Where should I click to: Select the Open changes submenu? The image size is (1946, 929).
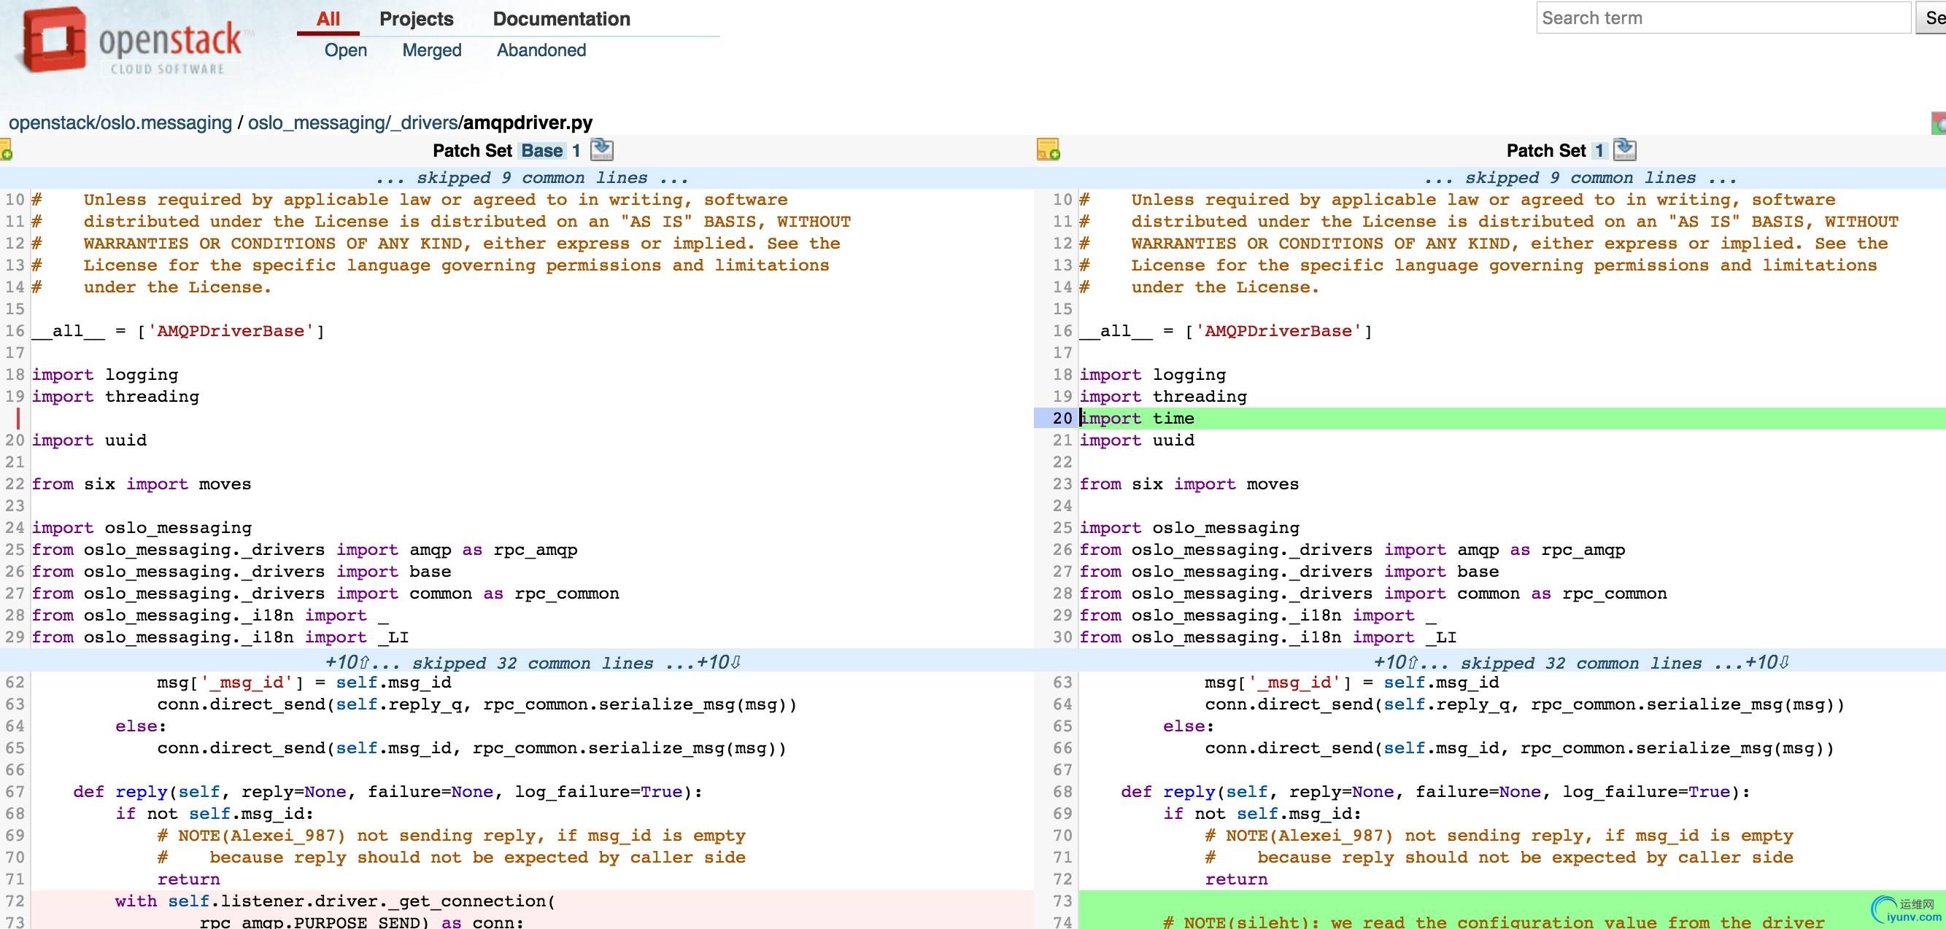pos(345,50)
